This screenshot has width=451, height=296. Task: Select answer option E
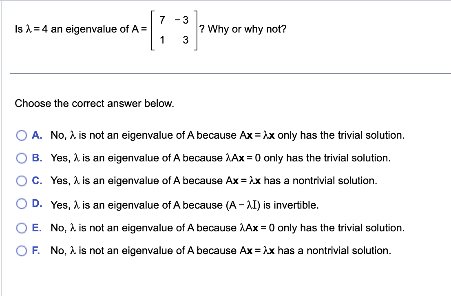coord(21,228)
